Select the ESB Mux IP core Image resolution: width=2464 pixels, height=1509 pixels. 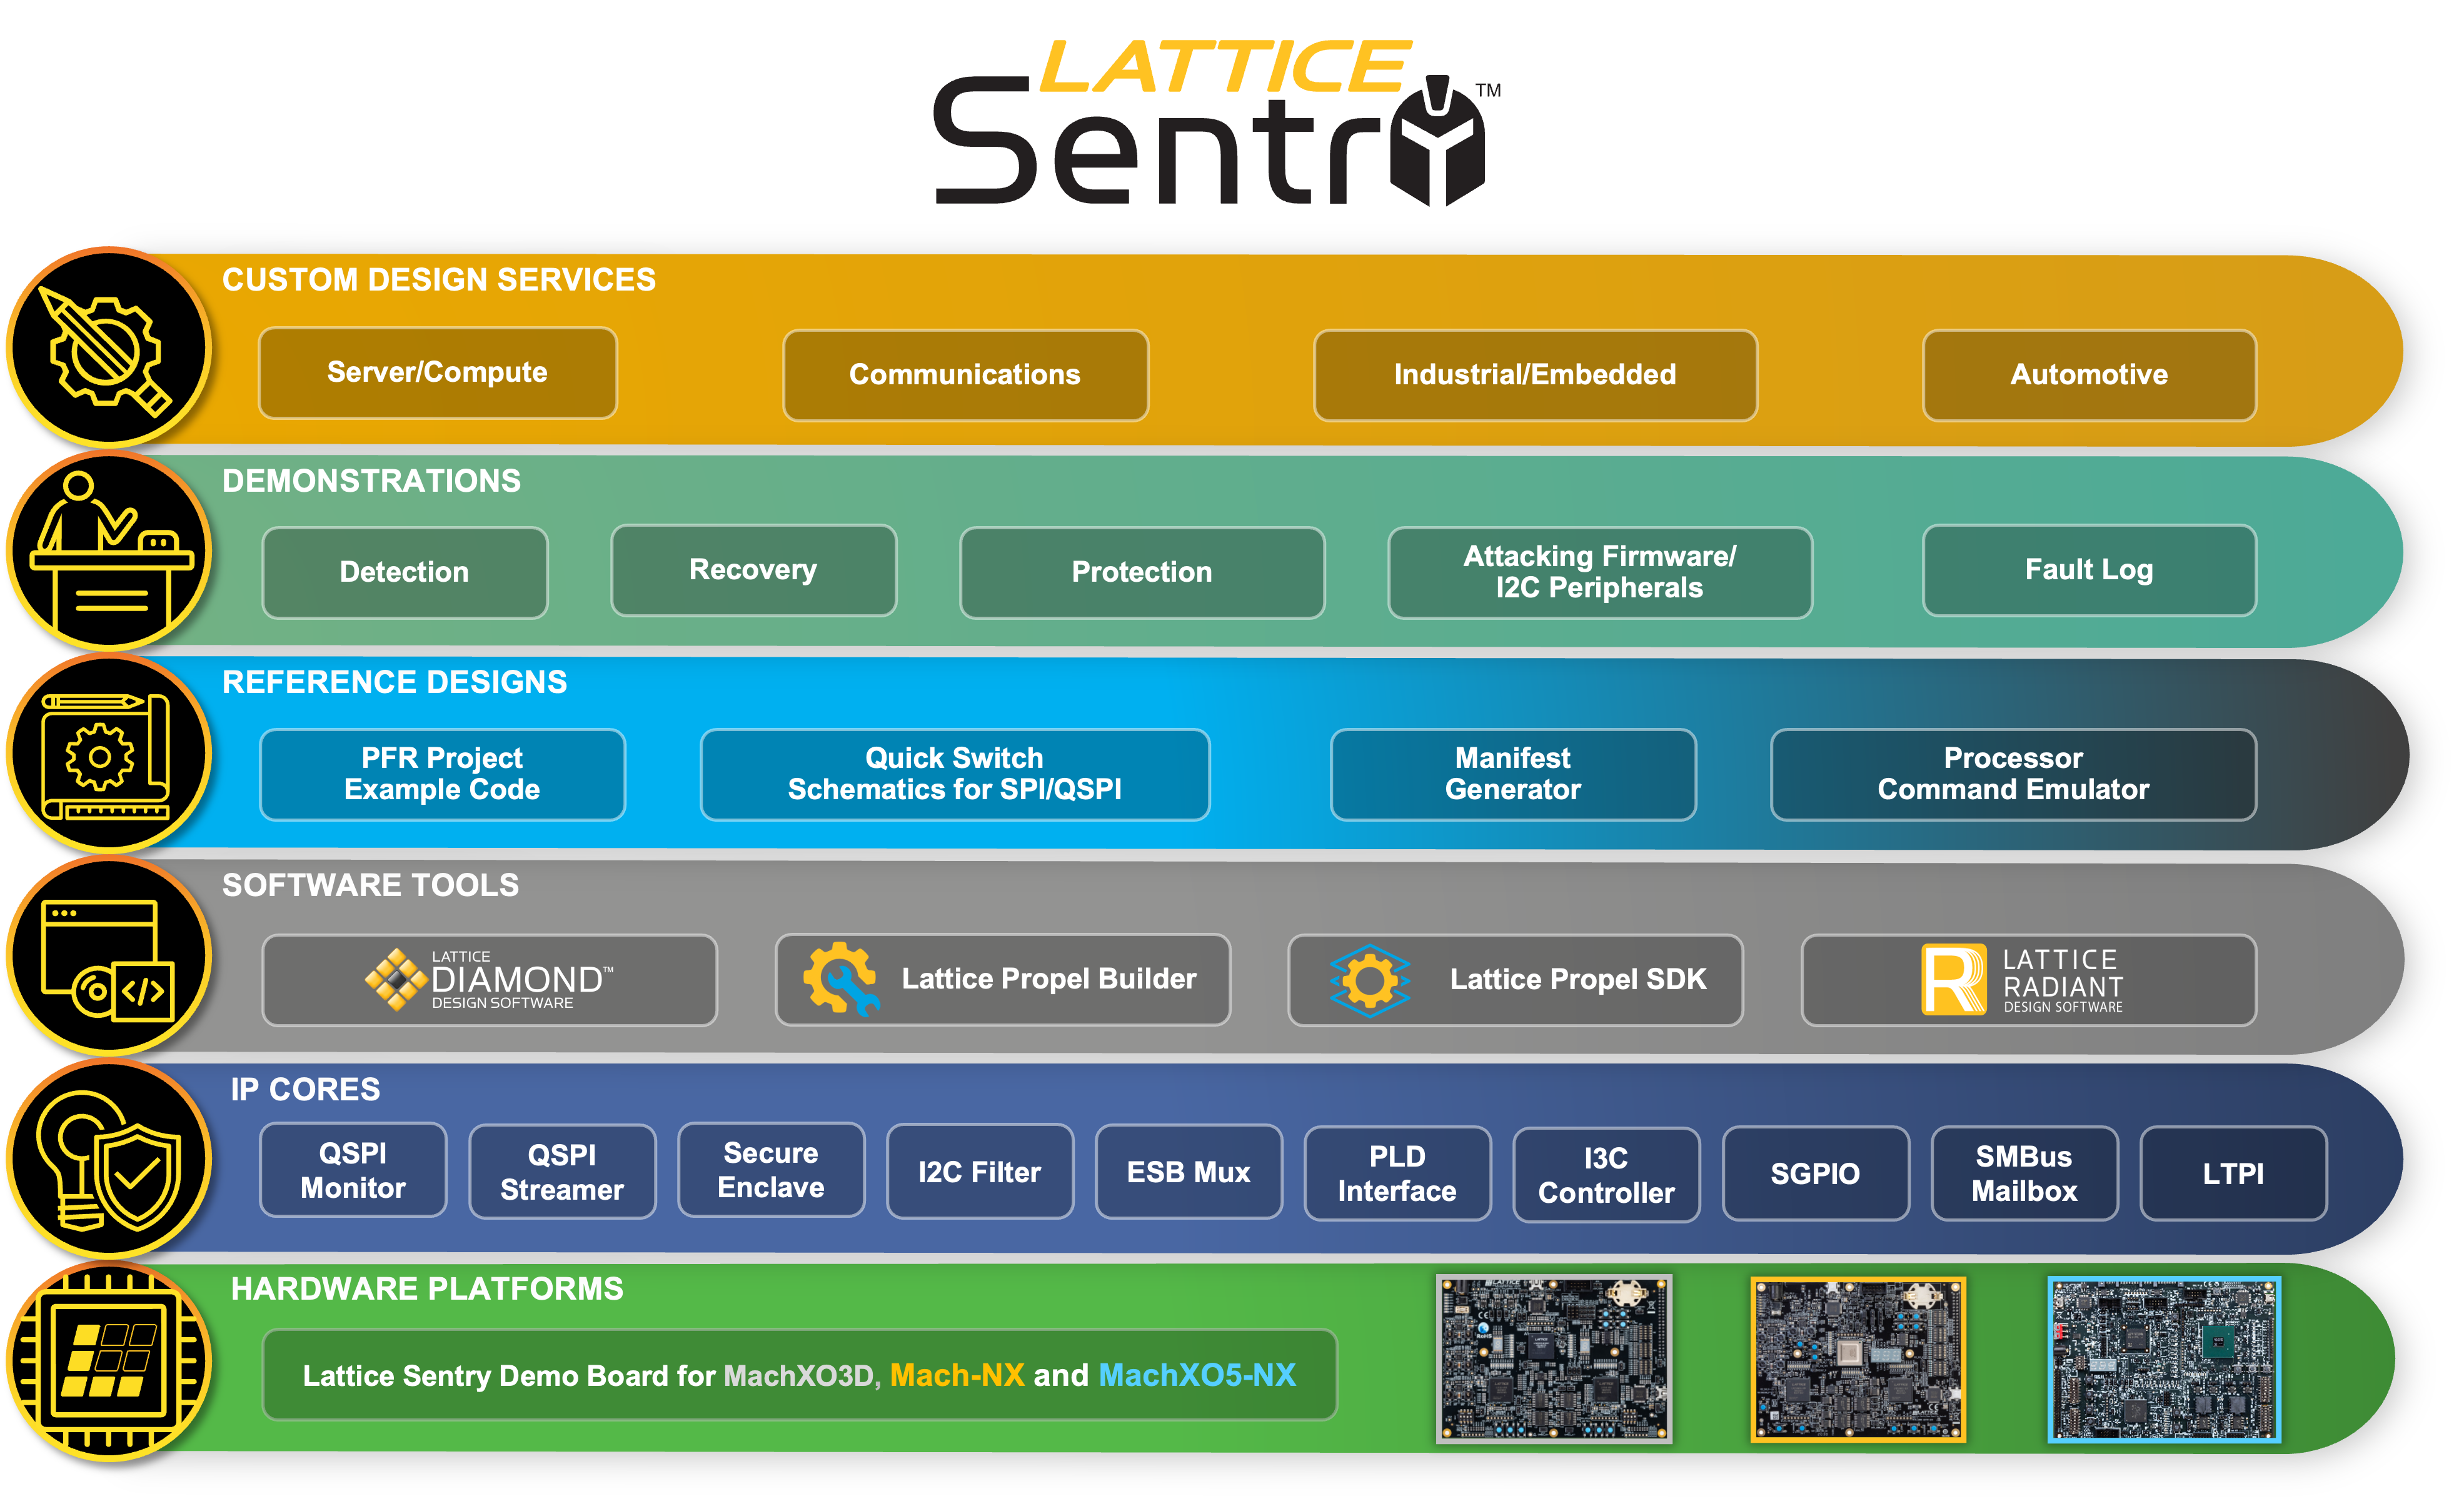(x=1189, y=1172)
